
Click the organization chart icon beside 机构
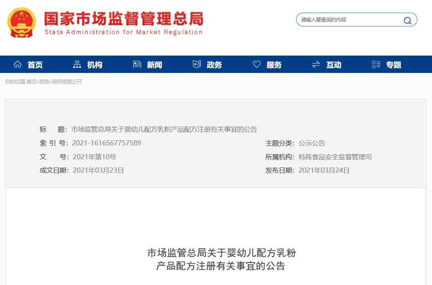[x=77, y=64]
